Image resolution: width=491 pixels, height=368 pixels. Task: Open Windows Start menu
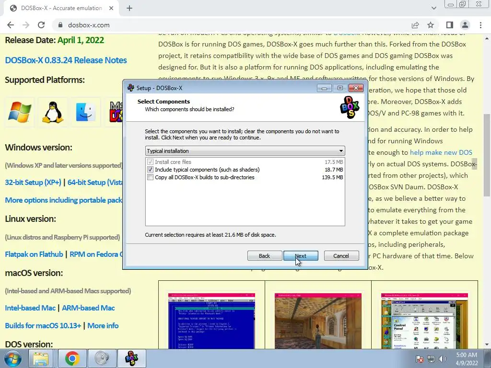(12, 358)
